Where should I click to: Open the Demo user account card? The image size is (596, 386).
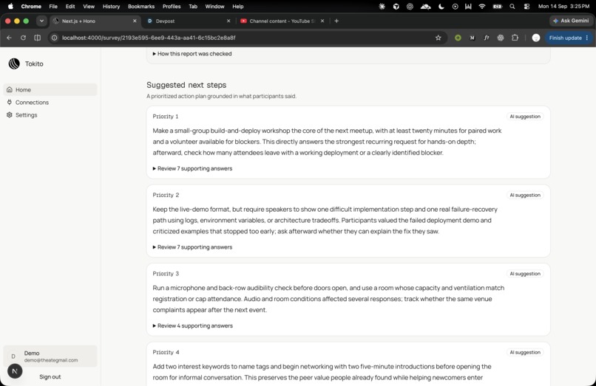click(50, 356)
